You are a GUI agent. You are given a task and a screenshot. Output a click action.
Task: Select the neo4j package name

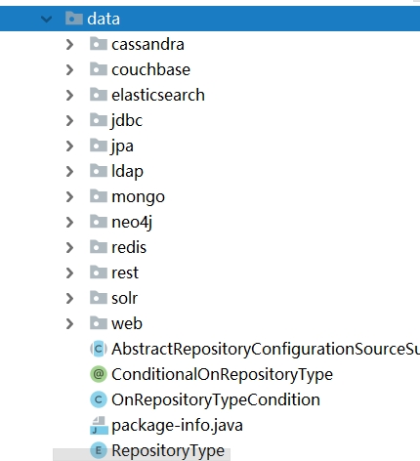click(132, 223)
